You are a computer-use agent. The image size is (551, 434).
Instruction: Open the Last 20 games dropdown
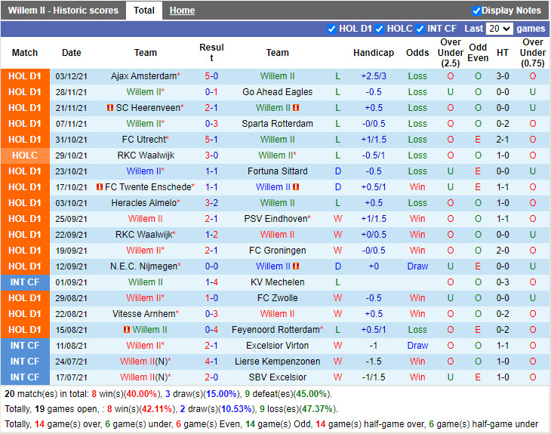pyautogui.click(x=500, y=29)
